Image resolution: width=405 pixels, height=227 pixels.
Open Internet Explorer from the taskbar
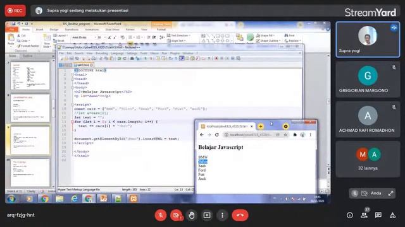click(x=74, y=199)
